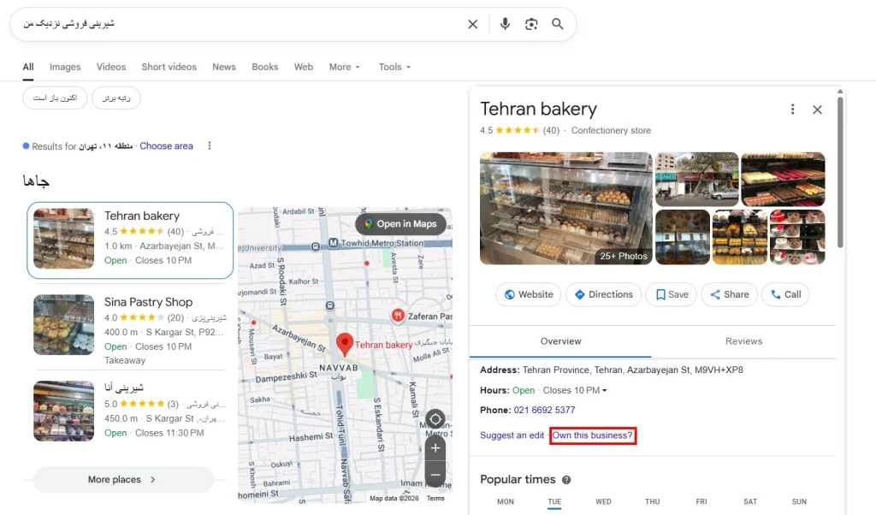This screenshot has height=515, width=876.
Task: Toggle the open now filter chip
Action: [55, 98]
